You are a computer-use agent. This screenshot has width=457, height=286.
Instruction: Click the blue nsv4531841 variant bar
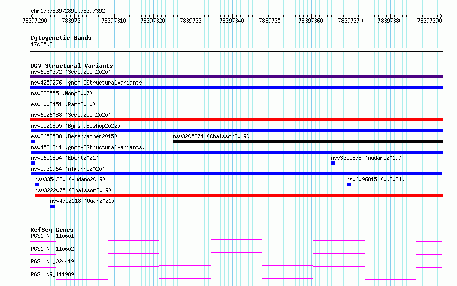click(x=236, y=152)
